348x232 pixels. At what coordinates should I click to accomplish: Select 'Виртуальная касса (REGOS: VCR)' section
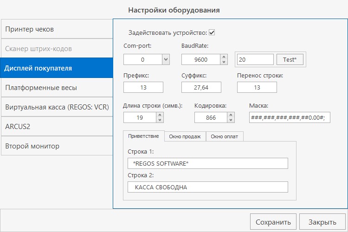pos(57,107)
